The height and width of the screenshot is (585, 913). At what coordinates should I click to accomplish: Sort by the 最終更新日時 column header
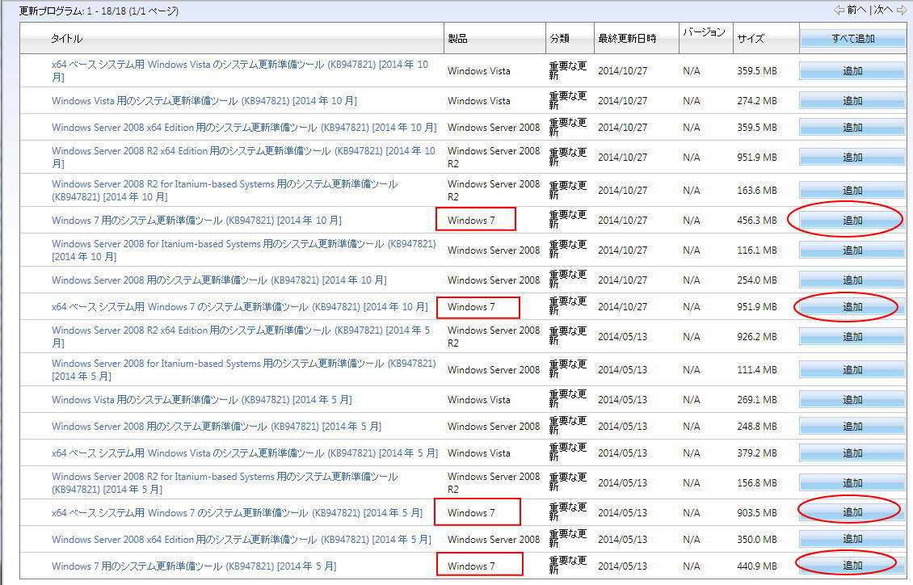pyautogui.click(x=627, y=39)
